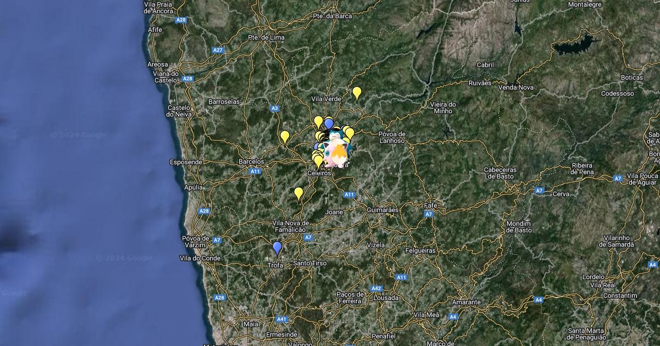This screenshot has height=346, width=660.
Task: Click the Guimarães label
Action: (383, 210)
